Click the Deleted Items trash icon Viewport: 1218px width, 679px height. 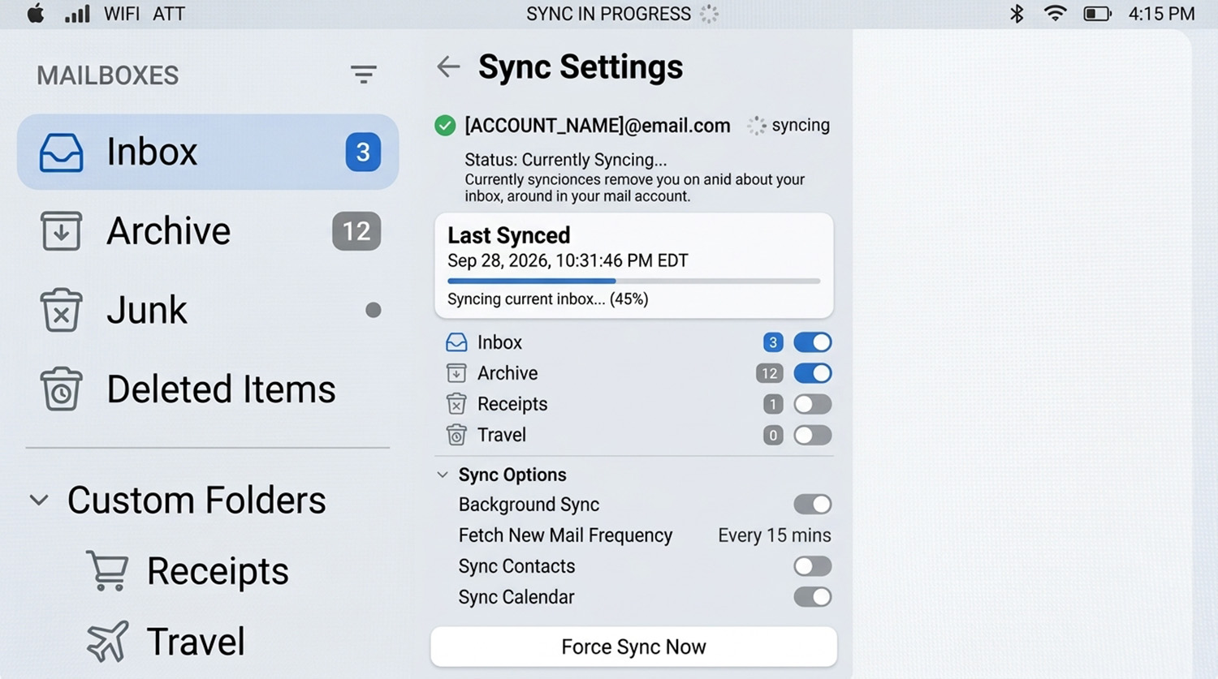click(61, 389)
